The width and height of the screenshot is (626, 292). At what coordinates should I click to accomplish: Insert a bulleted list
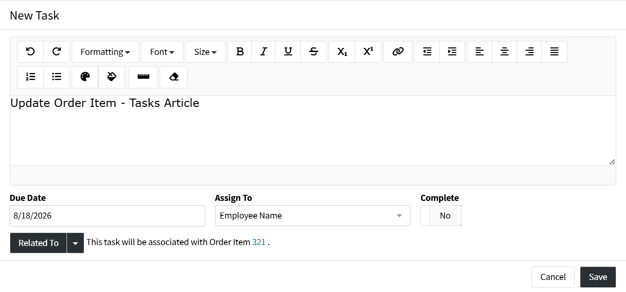click(57, 77)
